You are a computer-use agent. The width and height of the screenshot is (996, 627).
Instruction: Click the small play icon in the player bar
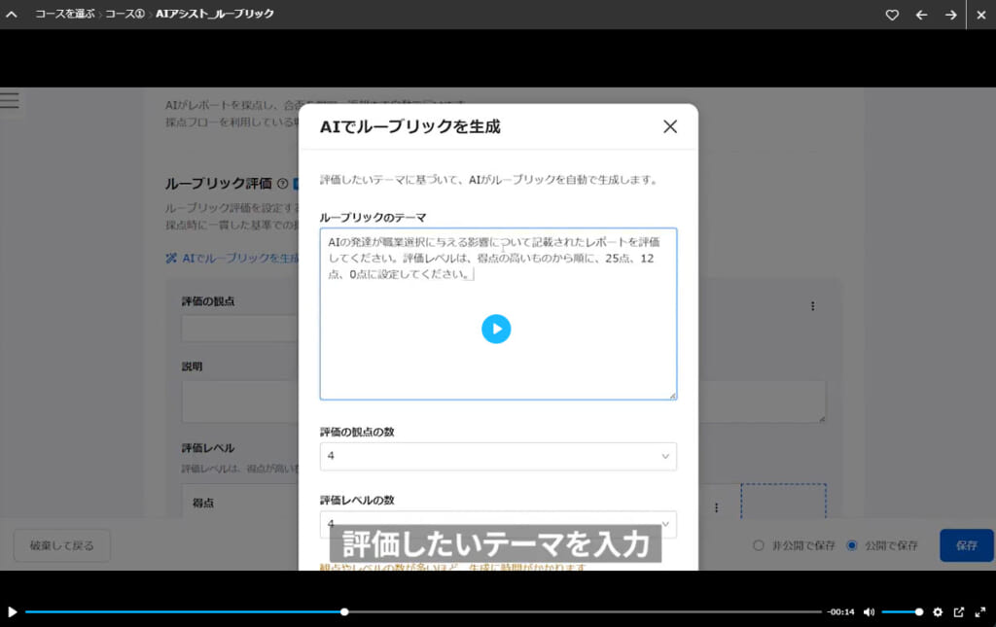point(12,611)
